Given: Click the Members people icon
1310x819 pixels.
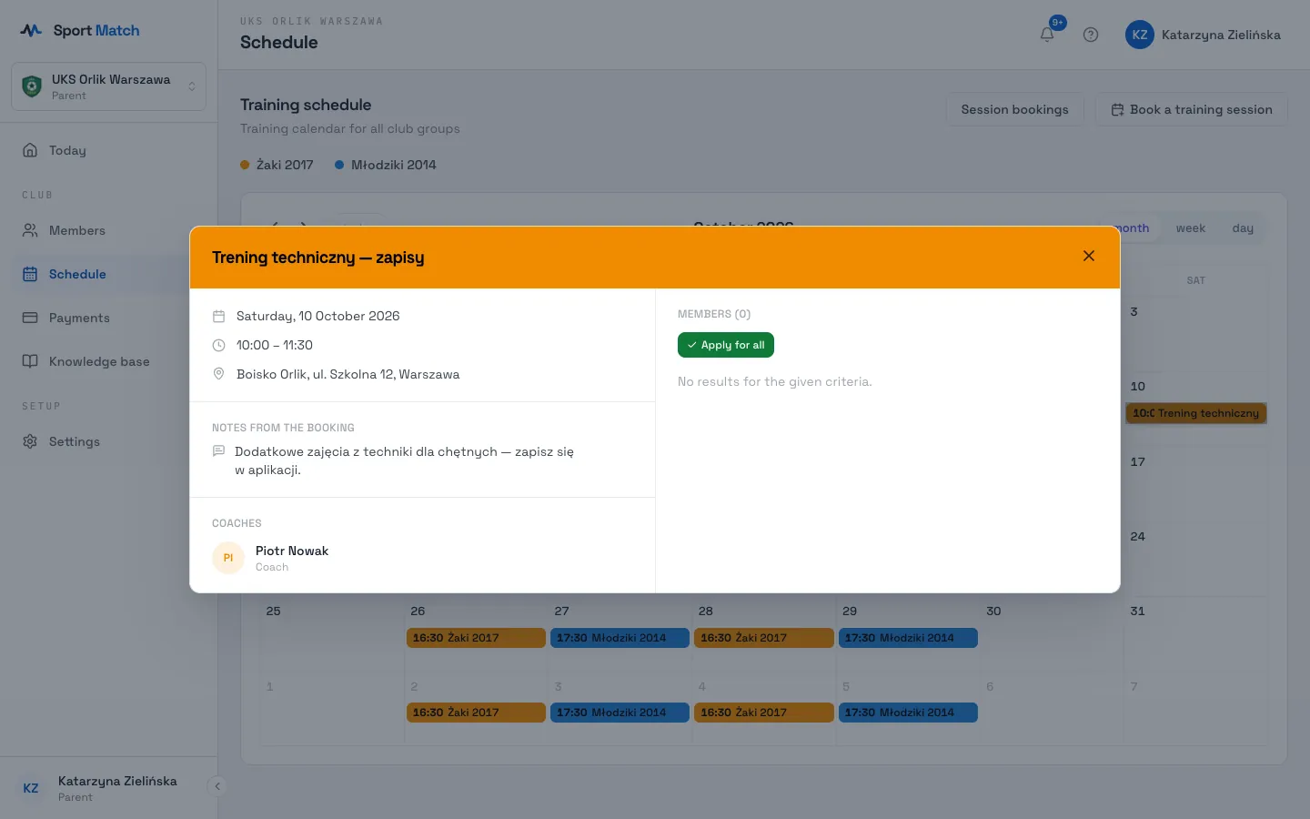Looking at the screenshot, I should (30, 230).
